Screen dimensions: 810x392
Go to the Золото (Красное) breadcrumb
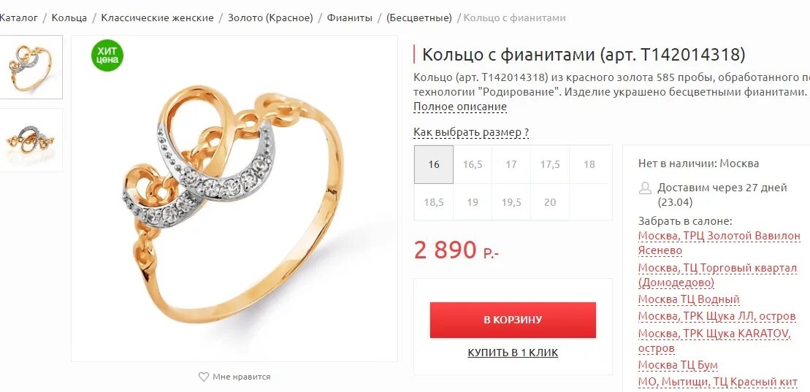click(x=270, y=18)
